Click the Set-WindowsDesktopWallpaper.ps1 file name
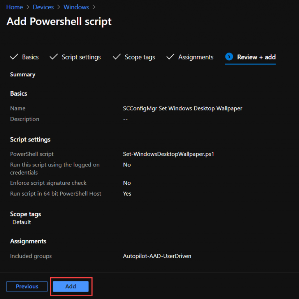299x299 pixels. [x=169, y=154]
